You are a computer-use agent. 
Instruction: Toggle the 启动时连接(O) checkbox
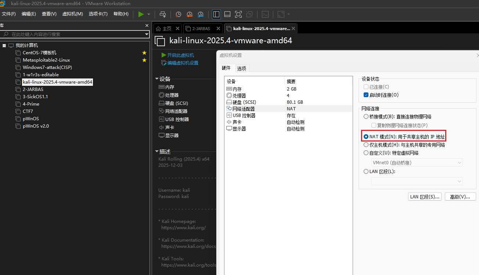coord(366,95)
